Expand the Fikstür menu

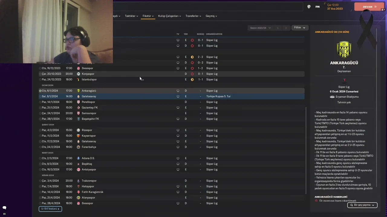pos(148,16)
